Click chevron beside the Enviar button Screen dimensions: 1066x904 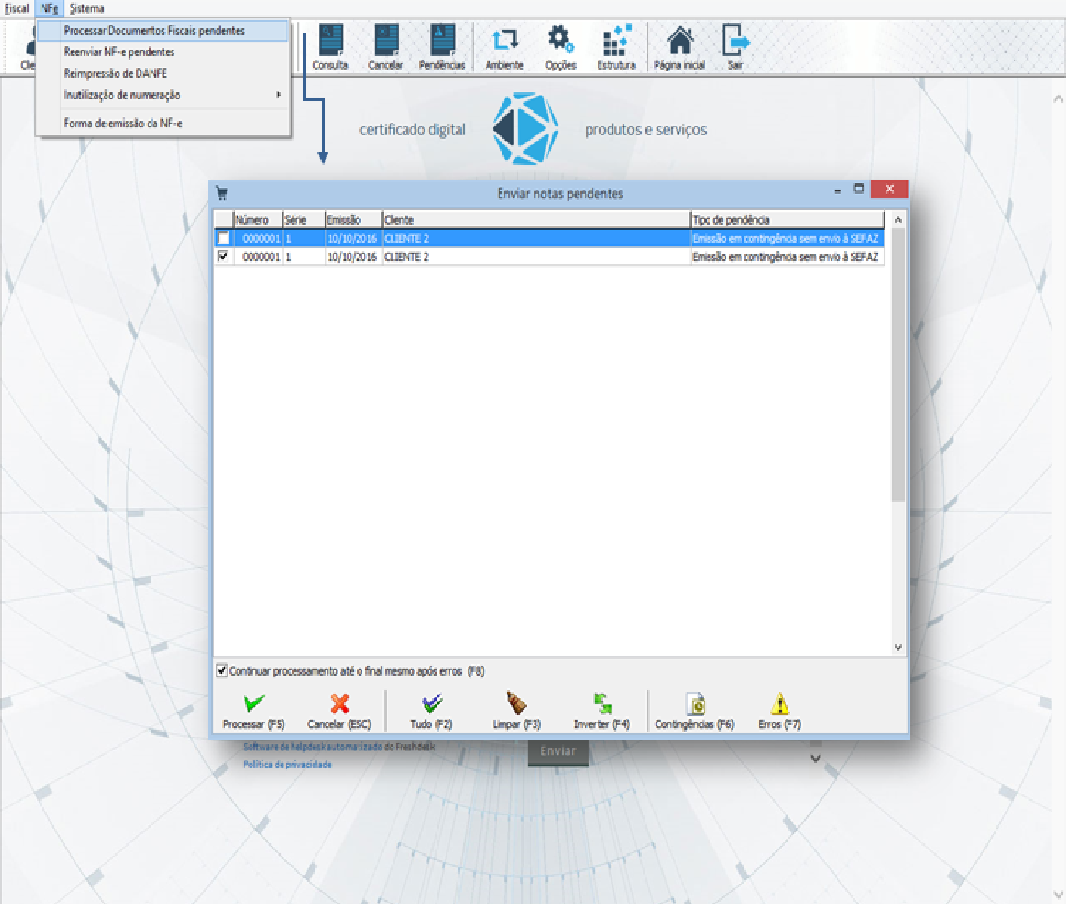point(816,758)
